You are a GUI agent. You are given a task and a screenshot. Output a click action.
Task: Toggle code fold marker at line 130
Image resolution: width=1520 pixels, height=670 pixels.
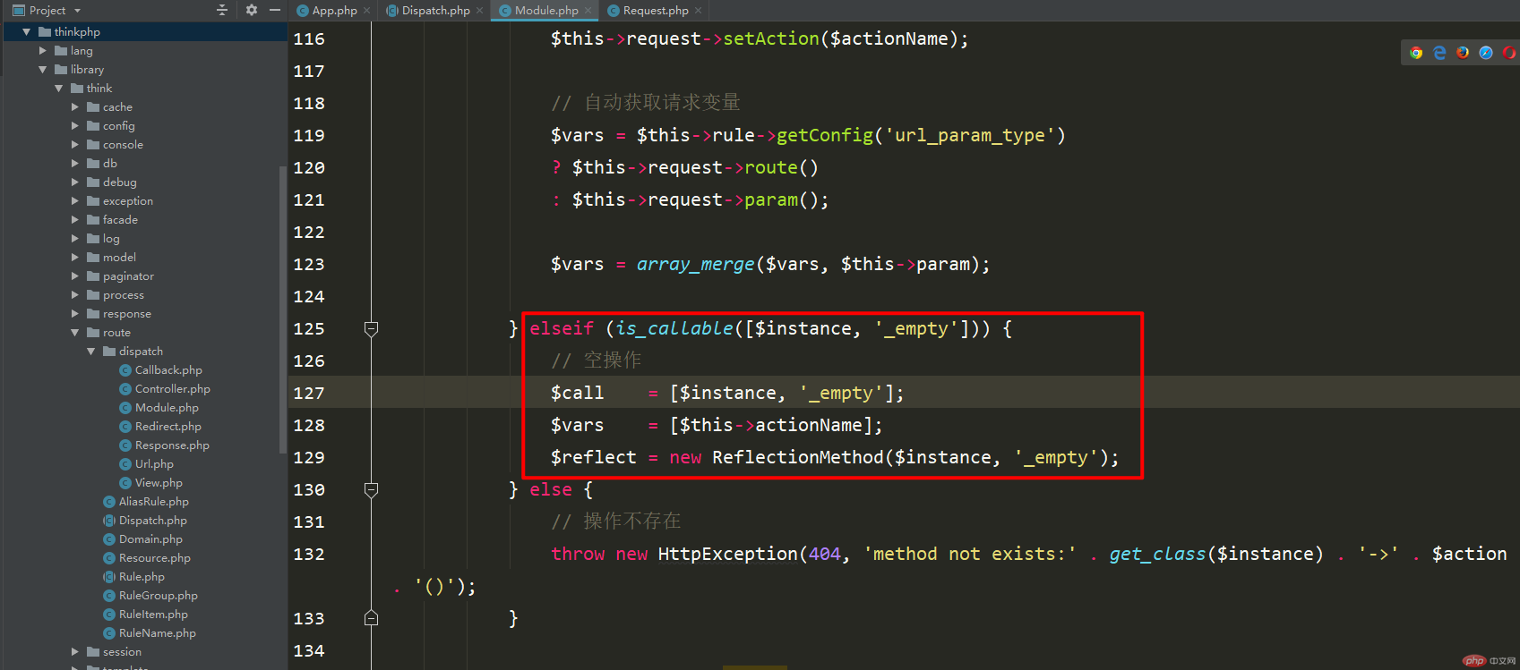pyautogui.click(x=371, y=489)
